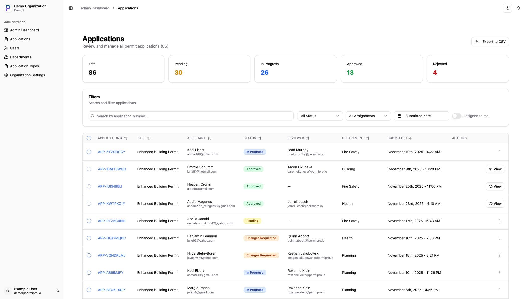Select checkbox for APP-5YZ0OCCY row

pos(89,152)
